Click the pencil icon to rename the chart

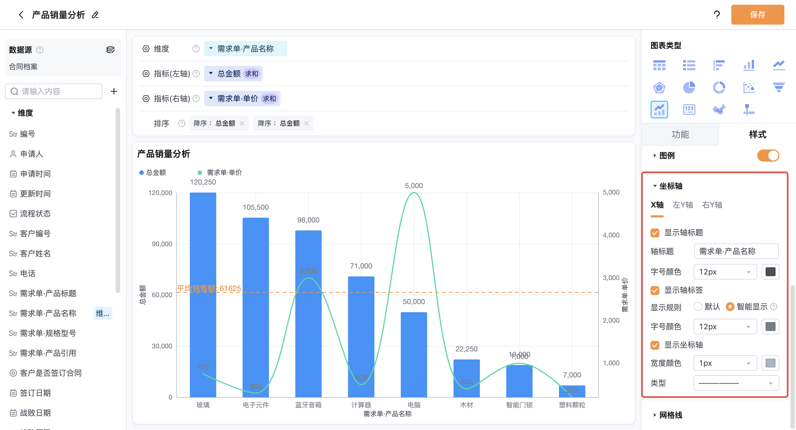(x=95, y=15)
